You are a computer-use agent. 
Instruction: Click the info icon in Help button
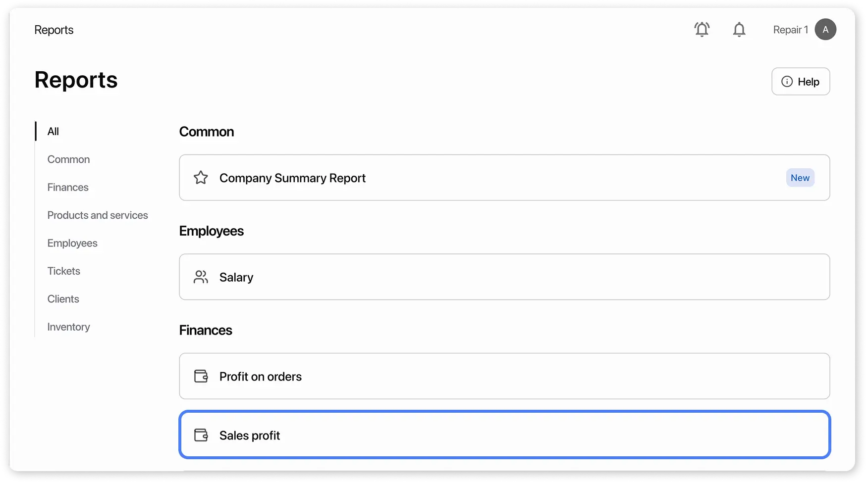click(787, 82)
